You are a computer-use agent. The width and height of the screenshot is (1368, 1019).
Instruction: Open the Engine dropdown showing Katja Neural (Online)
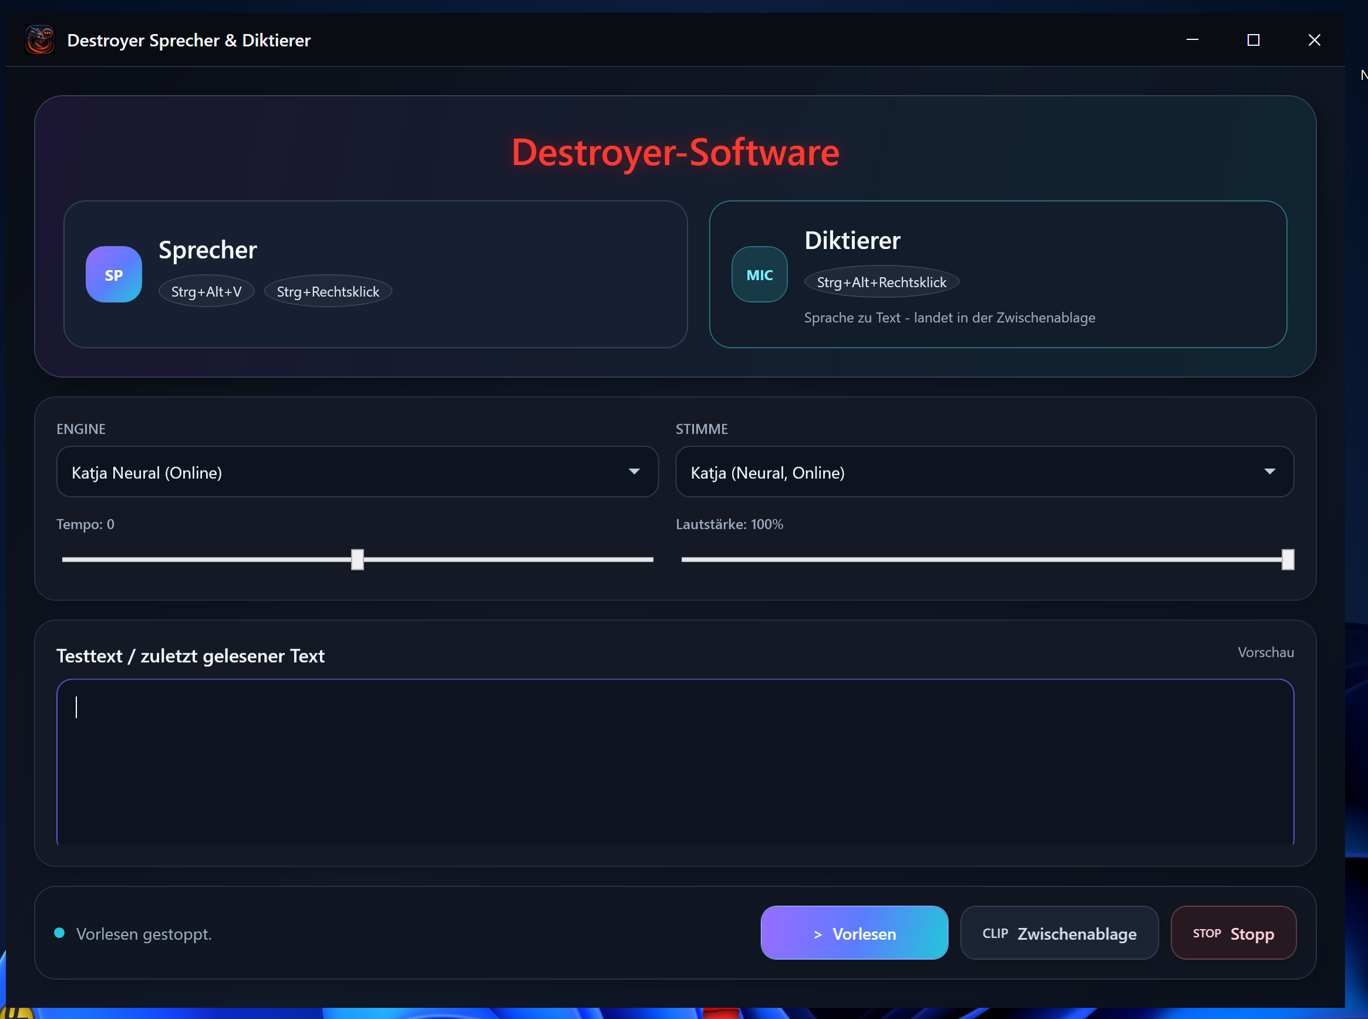pyautogui.click(x=357, y=472)
